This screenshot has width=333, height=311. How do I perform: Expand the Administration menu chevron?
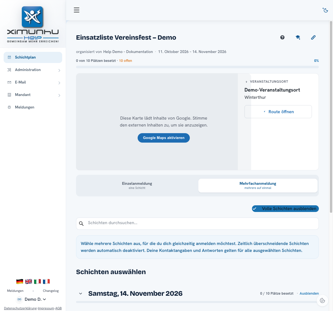59,70
